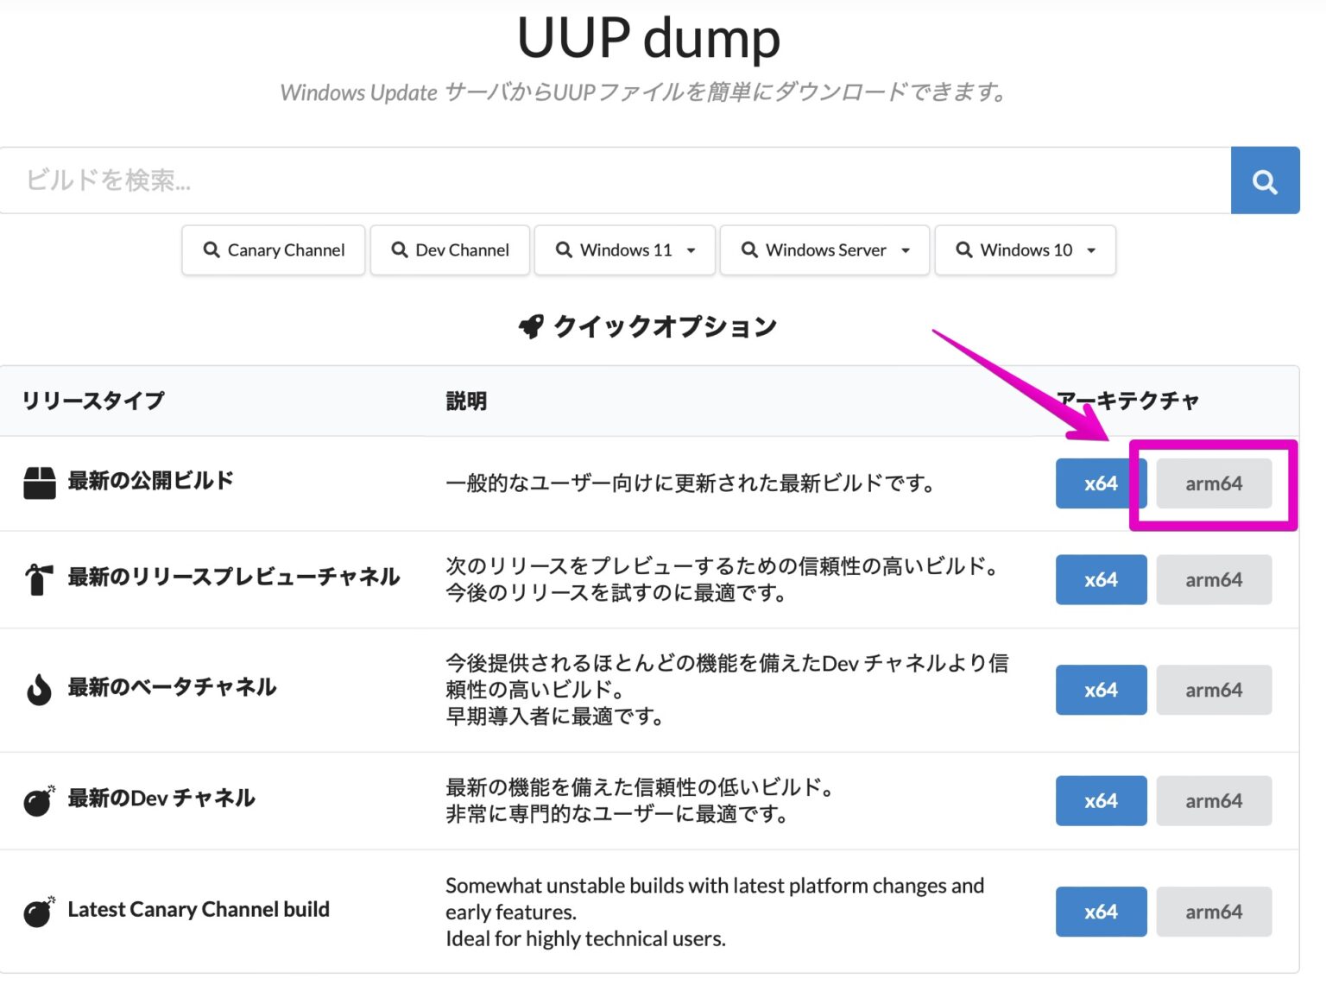Image resolution: width=1326 pixels, height=985 pixels.
Task: Click the window grid icon beside 最新の公開ビルド
Action: point(39,481)
